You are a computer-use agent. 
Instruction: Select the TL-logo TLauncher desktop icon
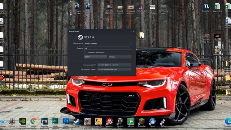206,6
